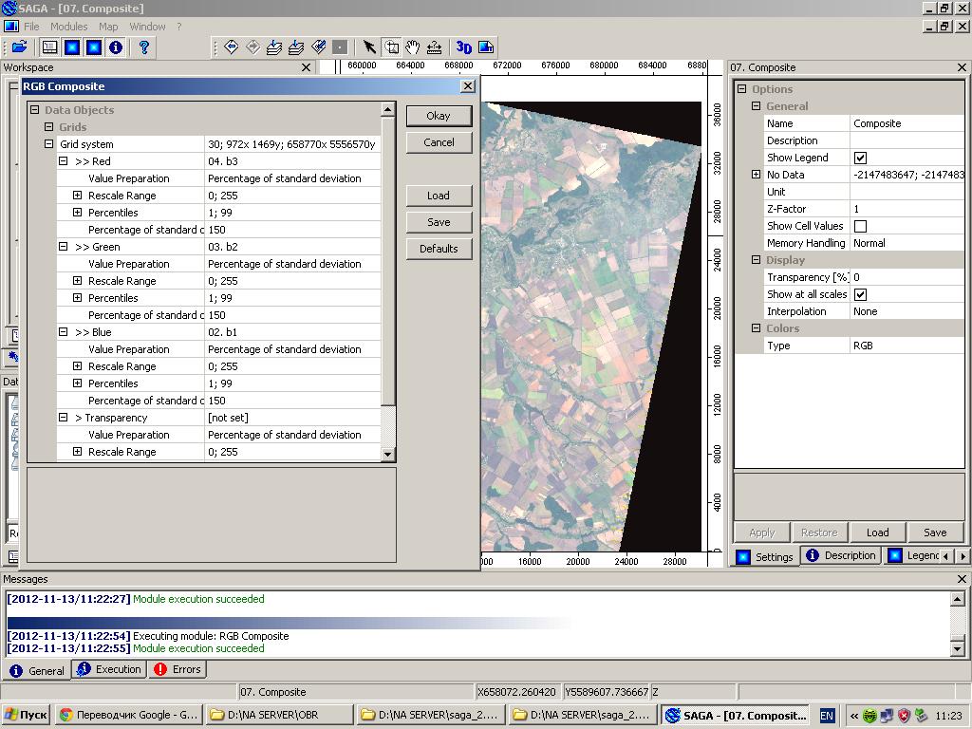
Task: Click the help question mark icon
Action: point(144,47)
